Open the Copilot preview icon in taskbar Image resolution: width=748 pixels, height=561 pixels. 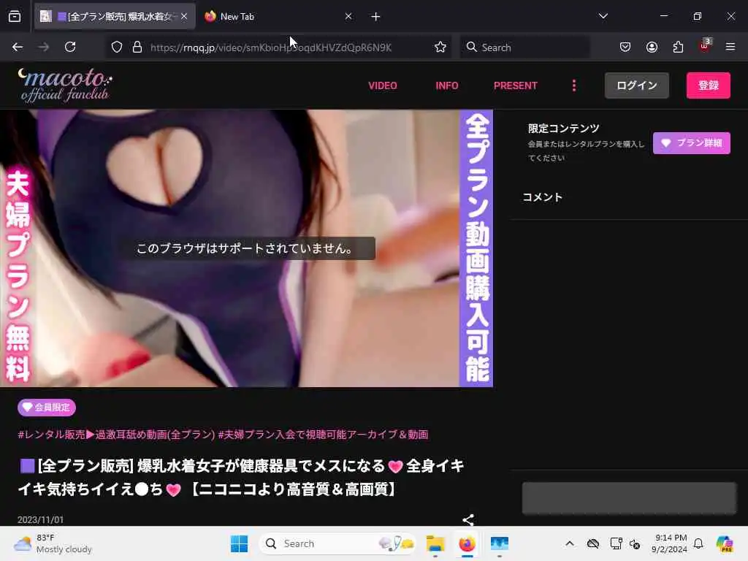tap(724, 543)
